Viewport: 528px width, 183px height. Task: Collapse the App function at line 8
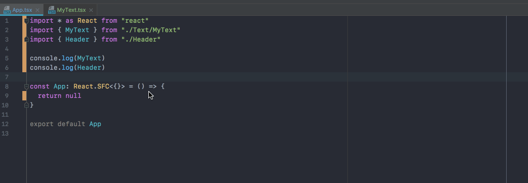click(27, 87)
